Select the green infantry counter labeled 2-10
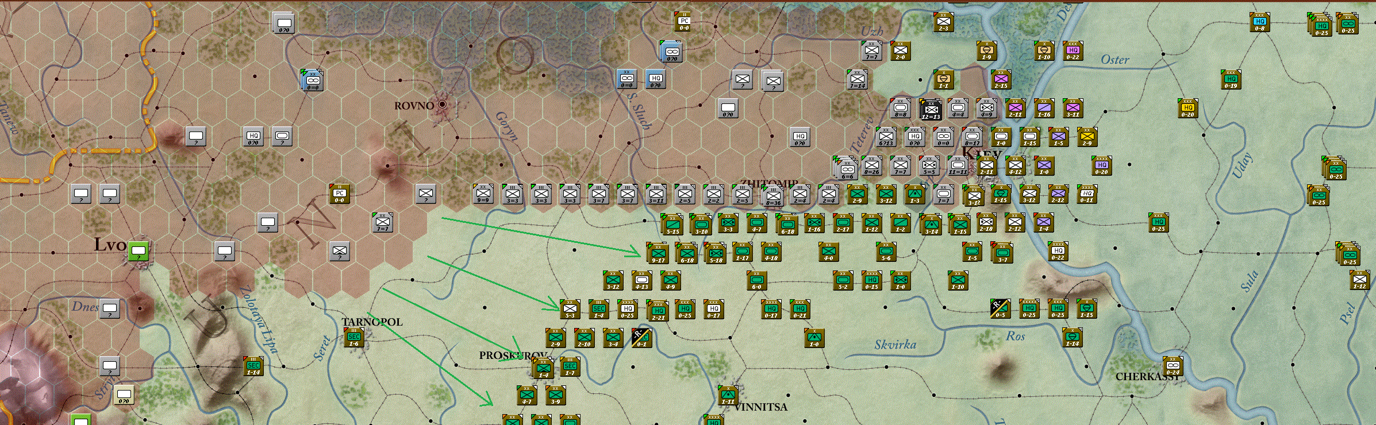Viewport: 1376px width, 425px height. click(x=584, y=338)
